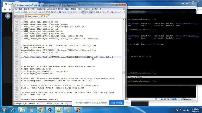Click the Zoom In toolbar icon

68,12
